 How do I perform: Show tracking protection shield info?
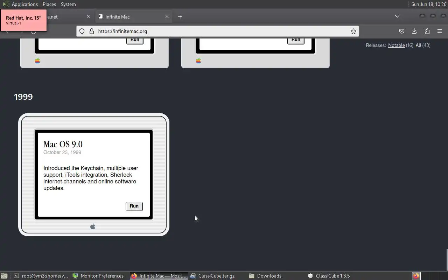pos(82,31)
